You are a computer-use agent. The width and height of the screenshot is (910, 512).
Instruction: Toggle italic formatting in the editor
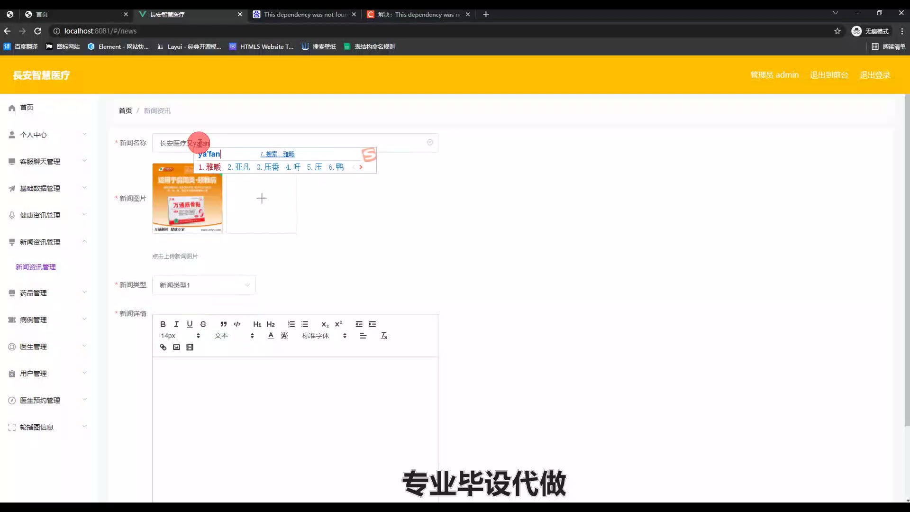click(x=176, y=324)
